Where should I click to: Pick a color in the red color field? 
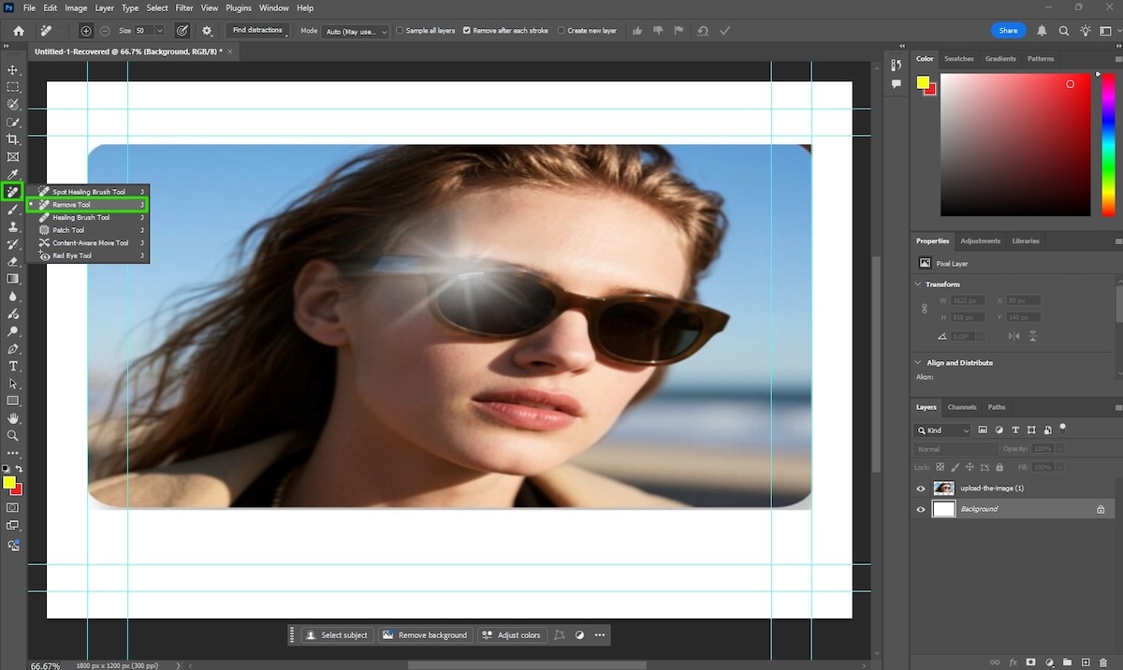(x=1015, y=145)
